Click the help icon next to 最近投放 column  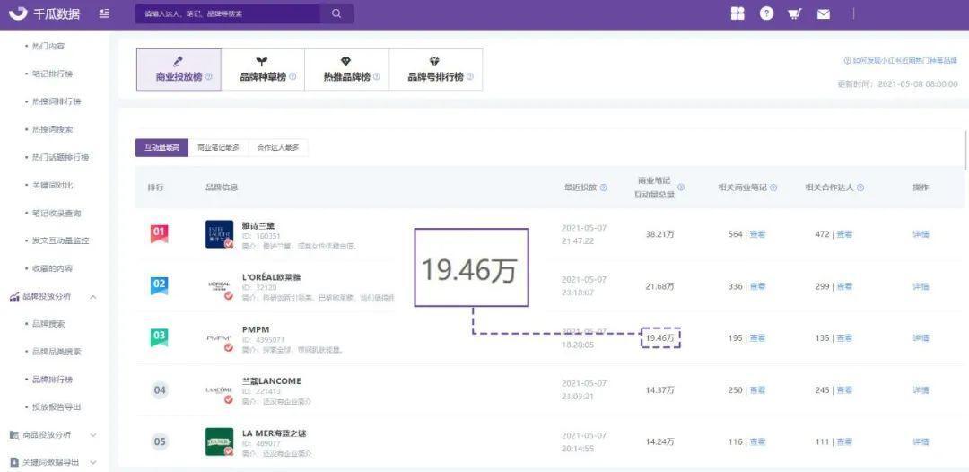click(x=603, y=188)
